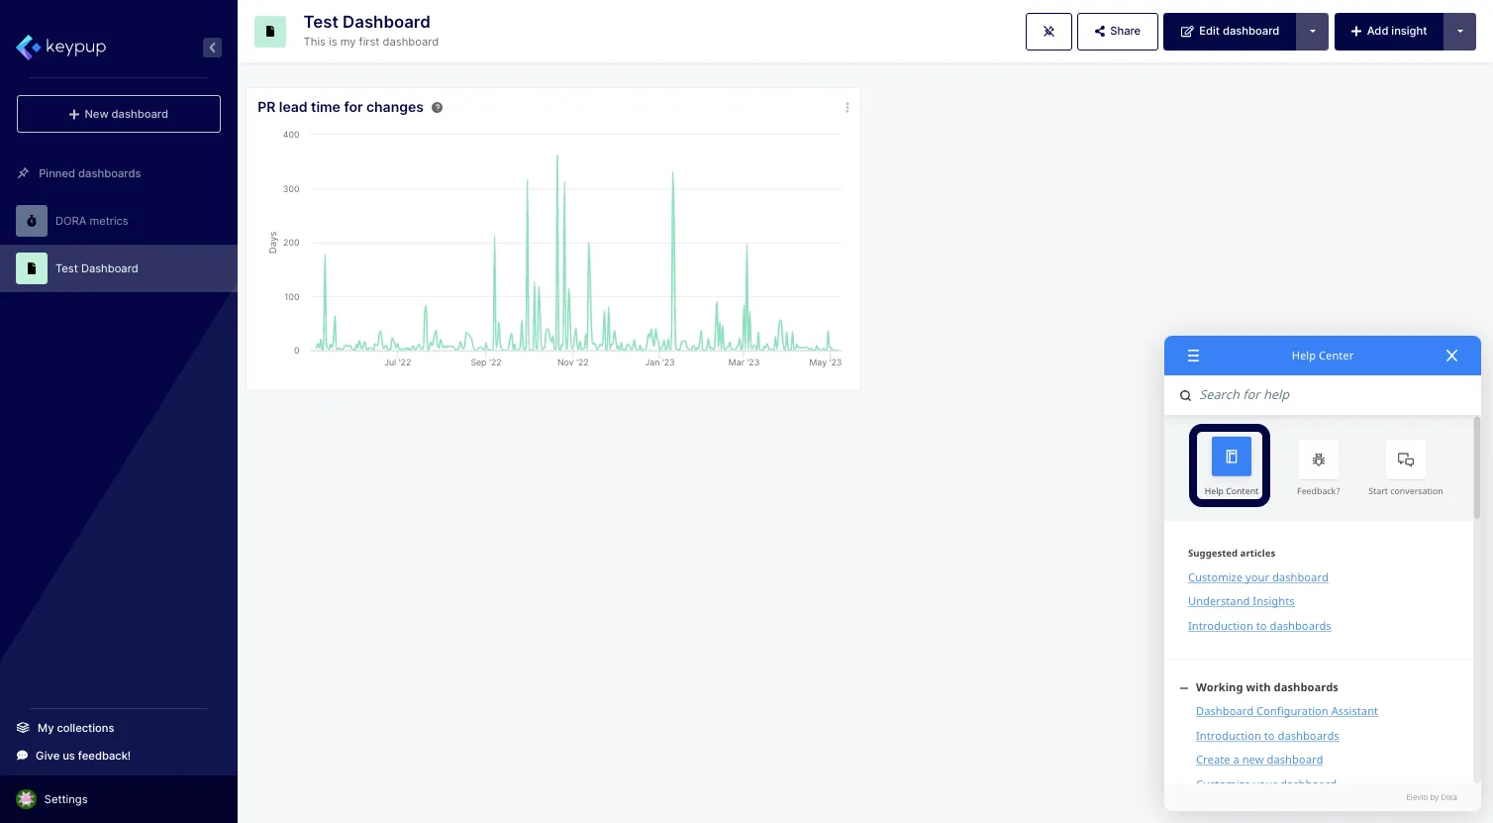1493x823 pixels.
Task: Create a New dashboard
Action: tap(118, 114)
